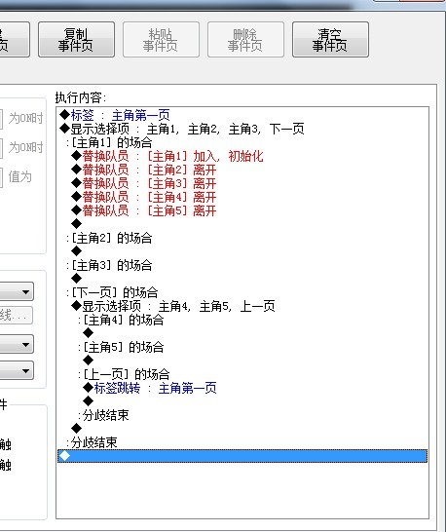Click the 粘贴事件页 button

[161, 39]
